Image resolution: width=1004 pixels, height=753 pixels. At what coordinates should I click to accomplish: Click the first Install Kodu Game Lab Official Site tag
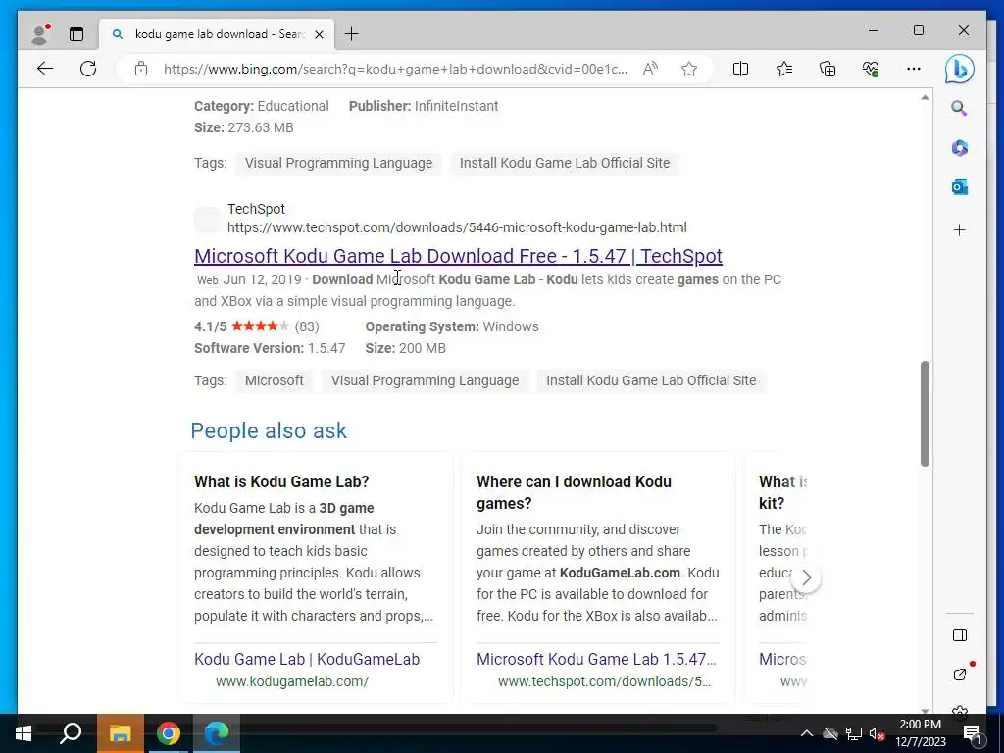(x=564, y=163)
